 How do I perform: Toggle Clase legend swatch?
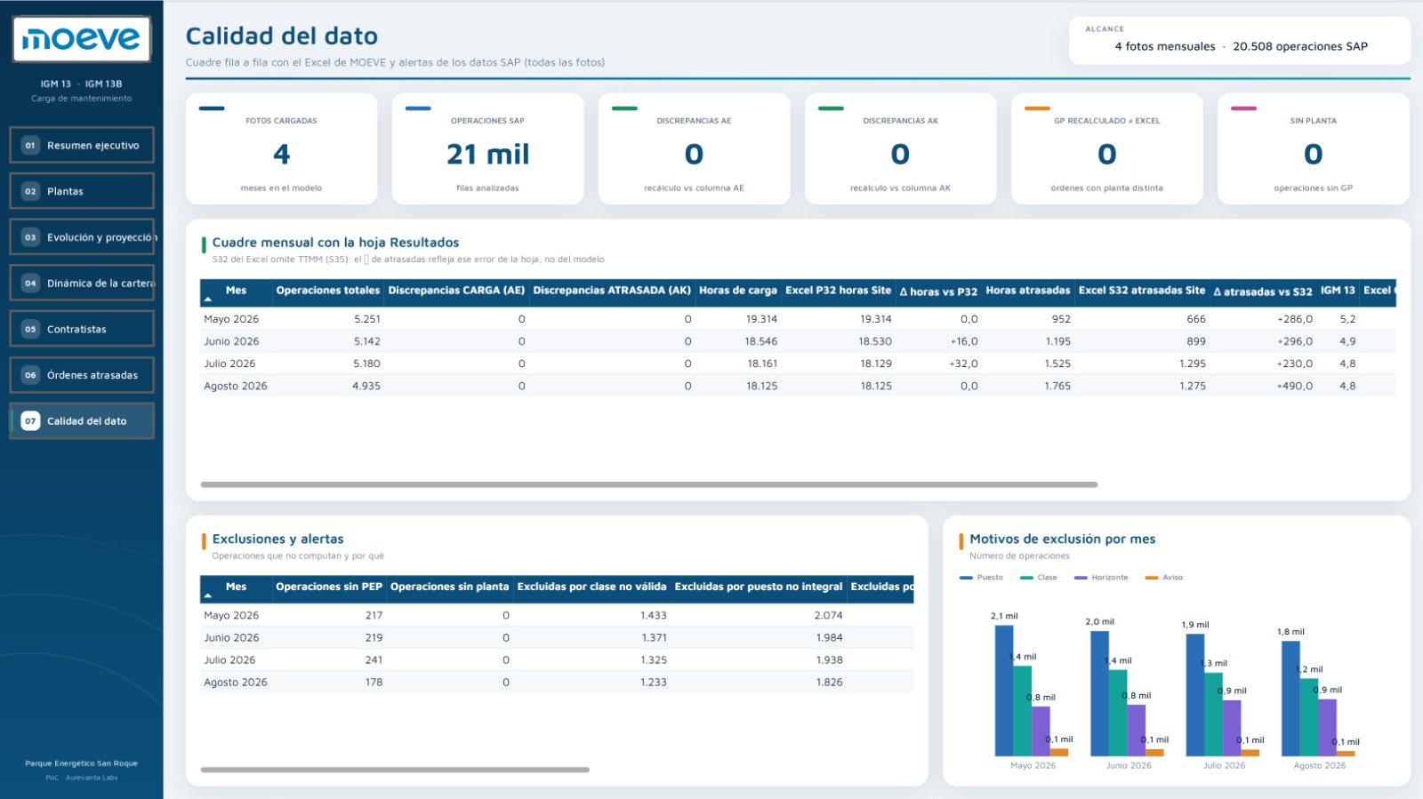point(1026,578)
